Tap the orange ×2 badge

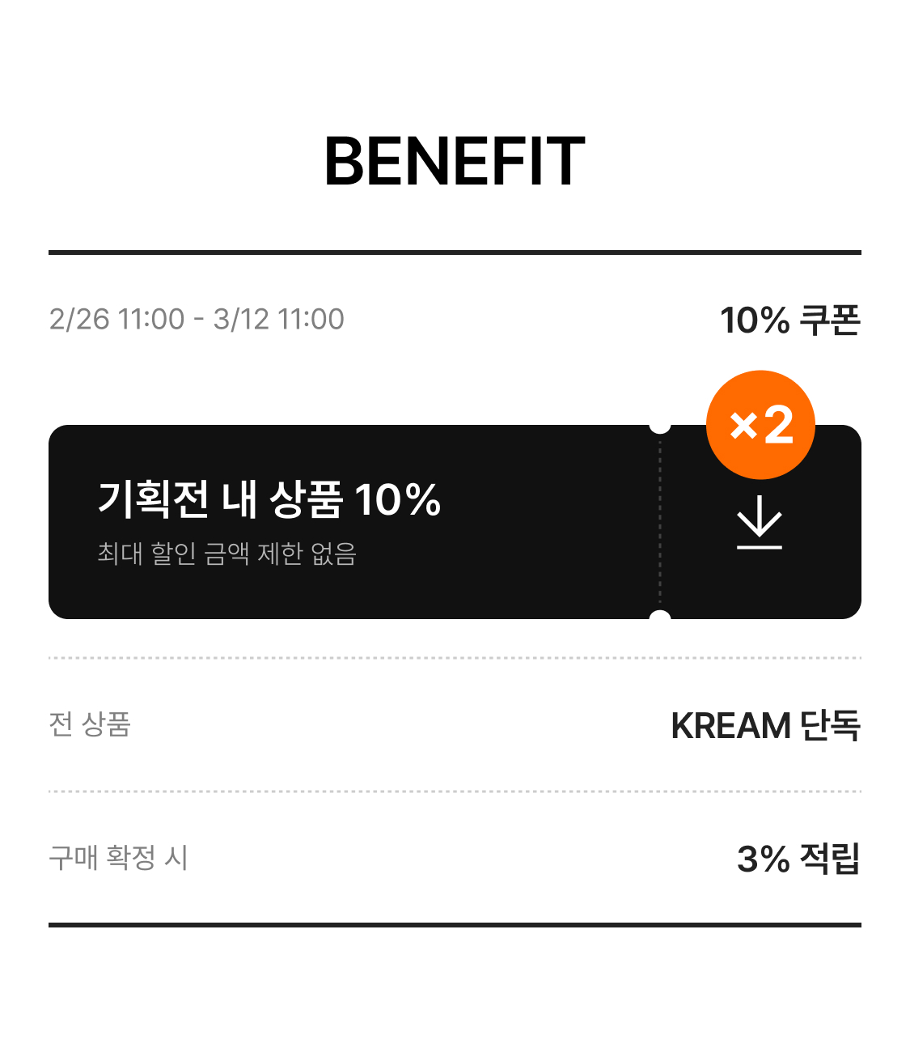click(x=760, y=425)
